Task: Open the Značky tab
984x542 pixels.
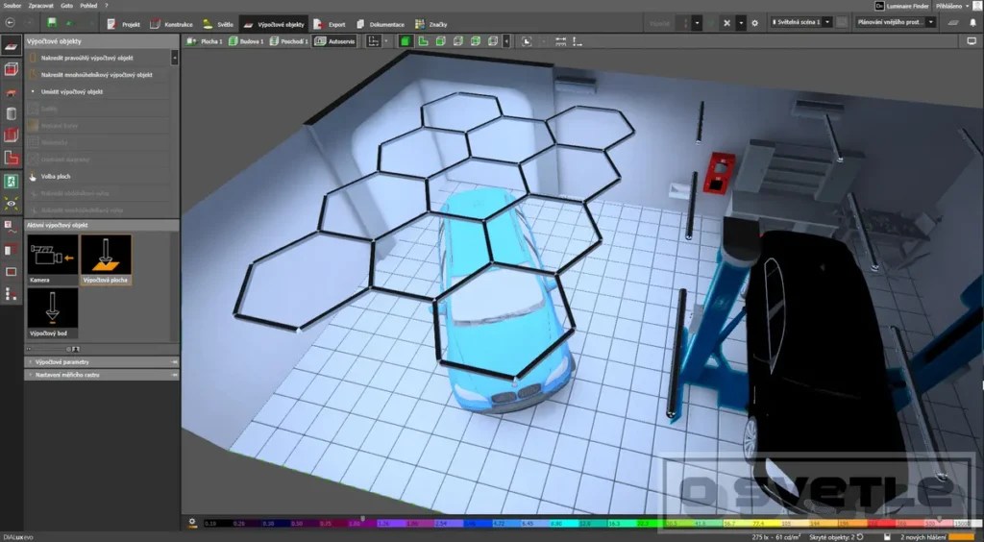Action: pyautogui.click(x=430, y=24)
